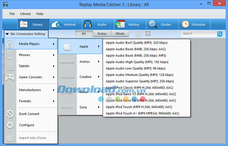Click the Game Consoles controller icon
The height and width of the screenshot is (146, 228).
[x=10, y=77]
